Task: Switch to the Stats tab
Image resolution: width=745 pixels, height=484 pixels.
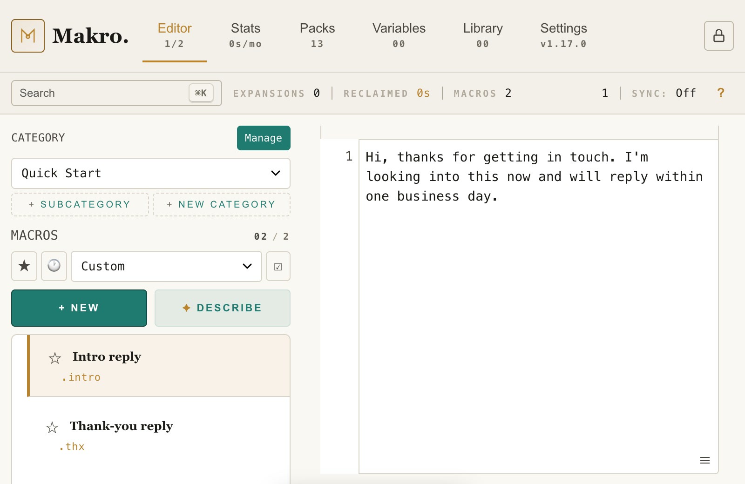Action: point(245,35)
